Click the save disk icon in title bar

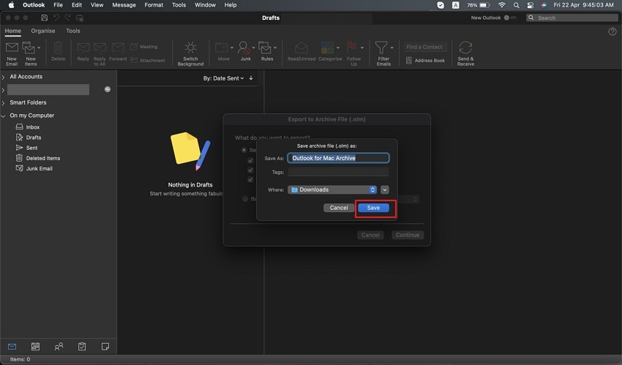pyautogui.click(x=45, y=18)
